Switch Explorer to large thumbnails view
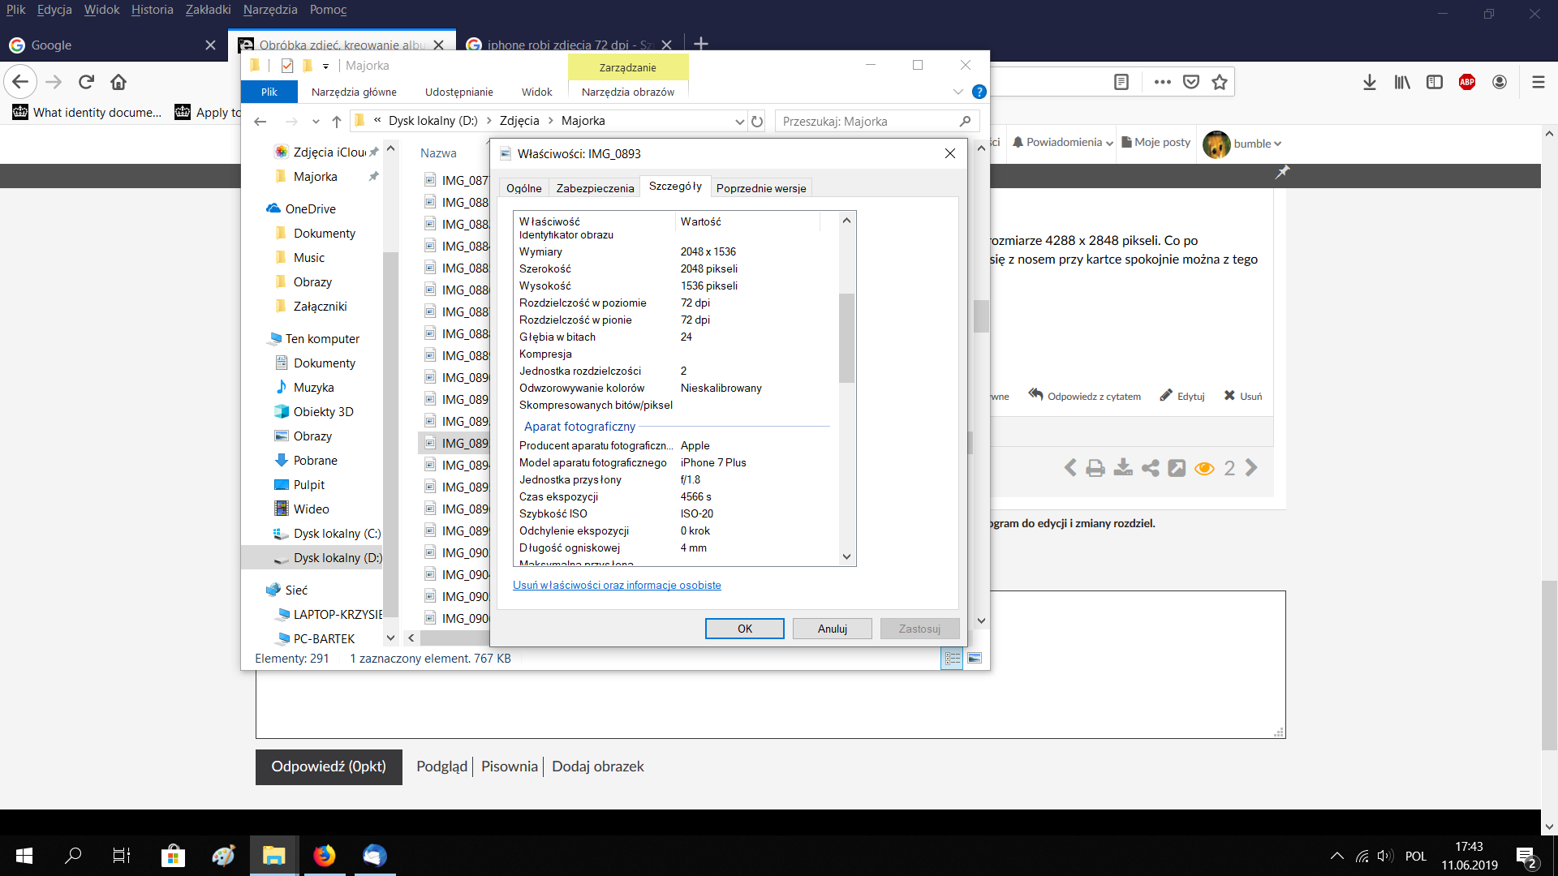 coord(975,659)
